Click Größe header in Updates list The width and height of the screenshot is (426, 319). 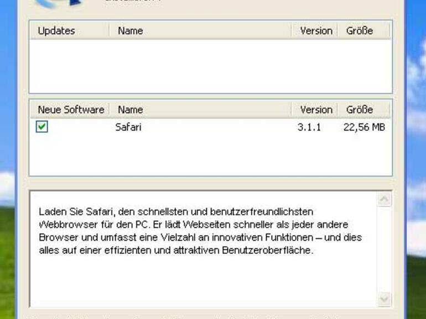(x=364, y=30)
